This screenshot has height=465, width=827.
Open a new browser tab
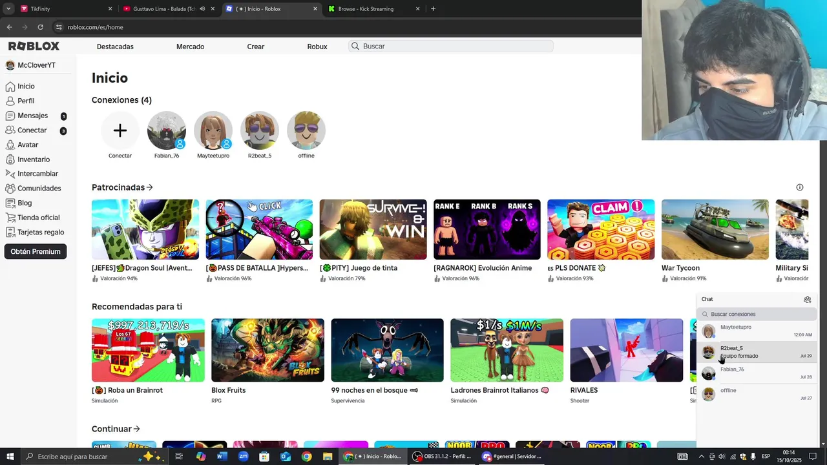pyautogui.click(x=433, y=9)
